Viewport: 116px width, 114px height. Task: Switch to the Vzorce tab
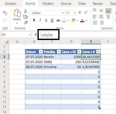tap(66, 3)
